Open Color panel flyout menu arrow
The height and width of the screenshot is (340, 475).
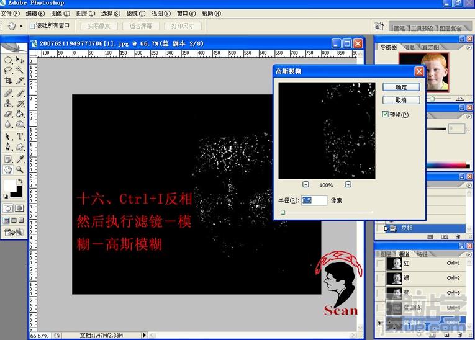[x=469, y=116]
